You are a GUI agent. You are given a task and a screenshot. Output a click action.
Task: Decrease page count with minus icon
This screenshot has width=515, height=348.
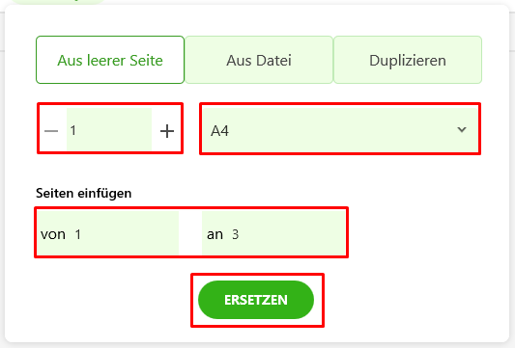click(51, 131)
